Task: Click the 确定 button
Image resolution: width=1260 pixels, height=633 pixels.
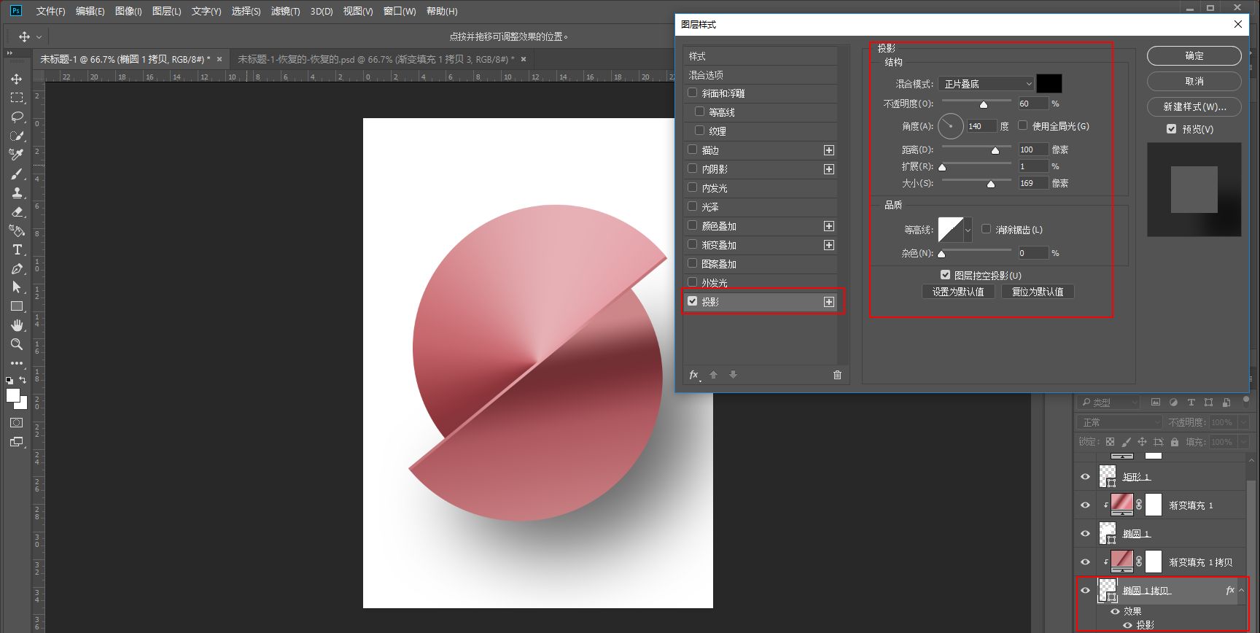Action: (x=1194, y=55)
